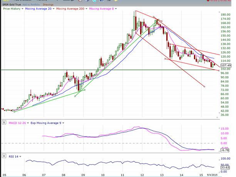Screen dimensions: 236x177
Task: Close the RSI 14 indicator panel
Action: pos(4,157)
